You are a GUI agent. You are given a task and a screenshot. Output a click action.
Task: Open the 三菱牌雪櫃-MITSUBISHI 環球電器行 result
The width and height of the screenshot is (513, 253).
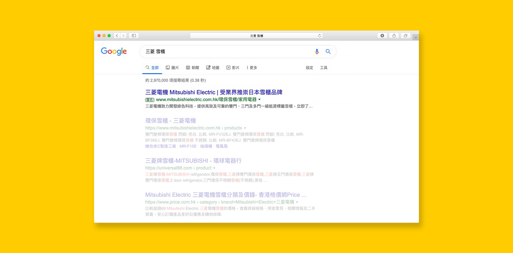[x=193, y=161]
